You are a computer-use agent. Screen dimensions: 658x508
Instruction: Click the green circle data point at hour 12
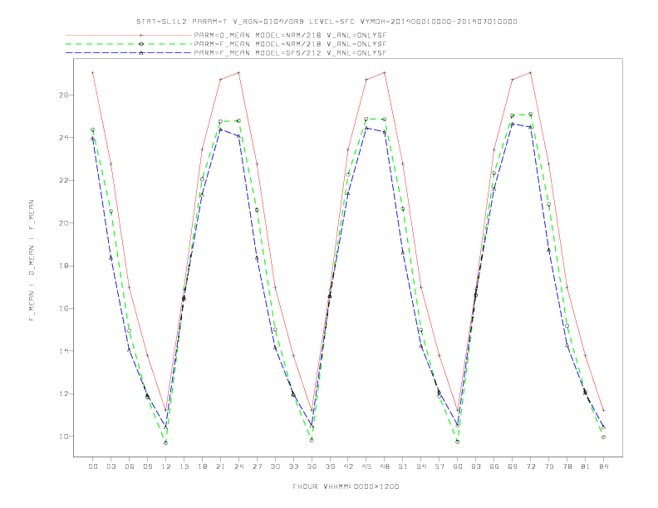coord(166,442)
